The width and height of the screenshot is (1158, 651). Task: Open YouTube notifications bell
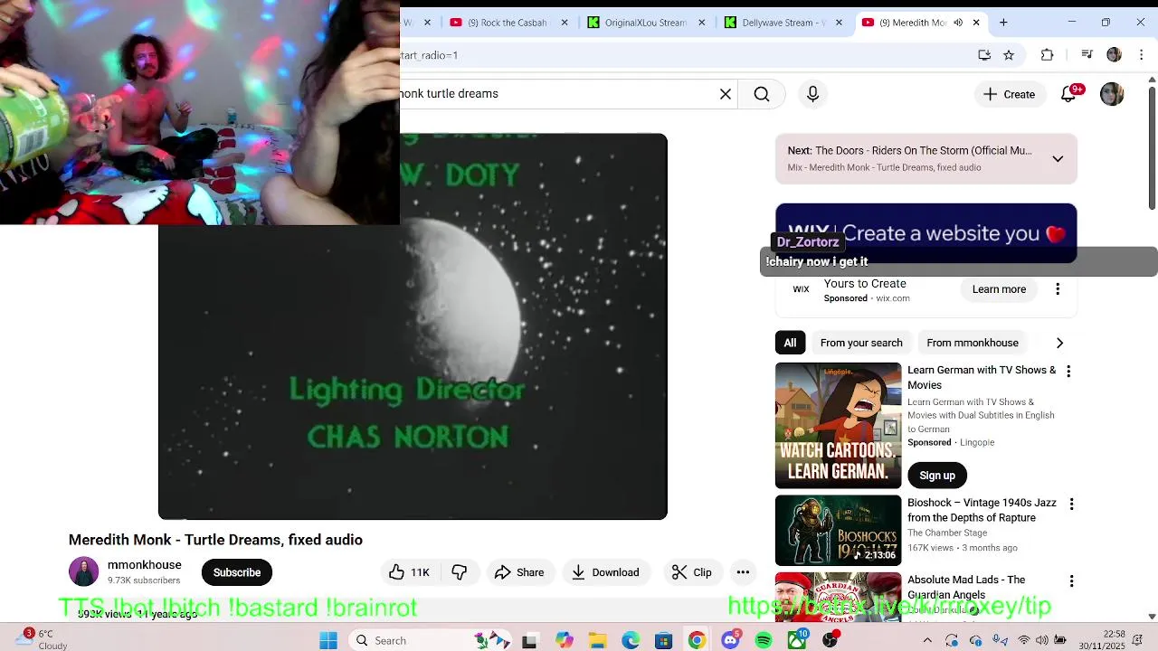(x=1068, y=94)
